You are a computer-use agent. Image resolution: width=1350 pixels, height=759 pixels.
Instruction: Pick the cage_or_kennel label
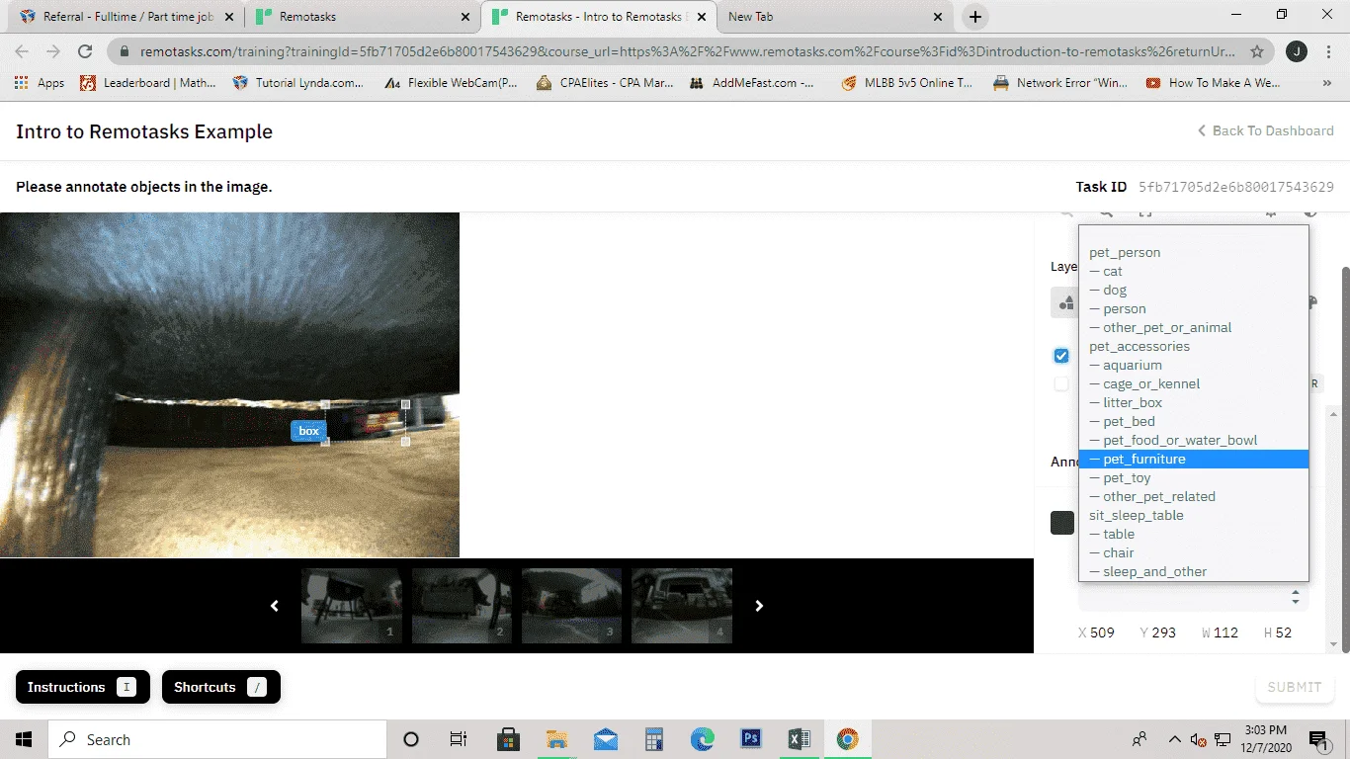tap(1194, 384)
